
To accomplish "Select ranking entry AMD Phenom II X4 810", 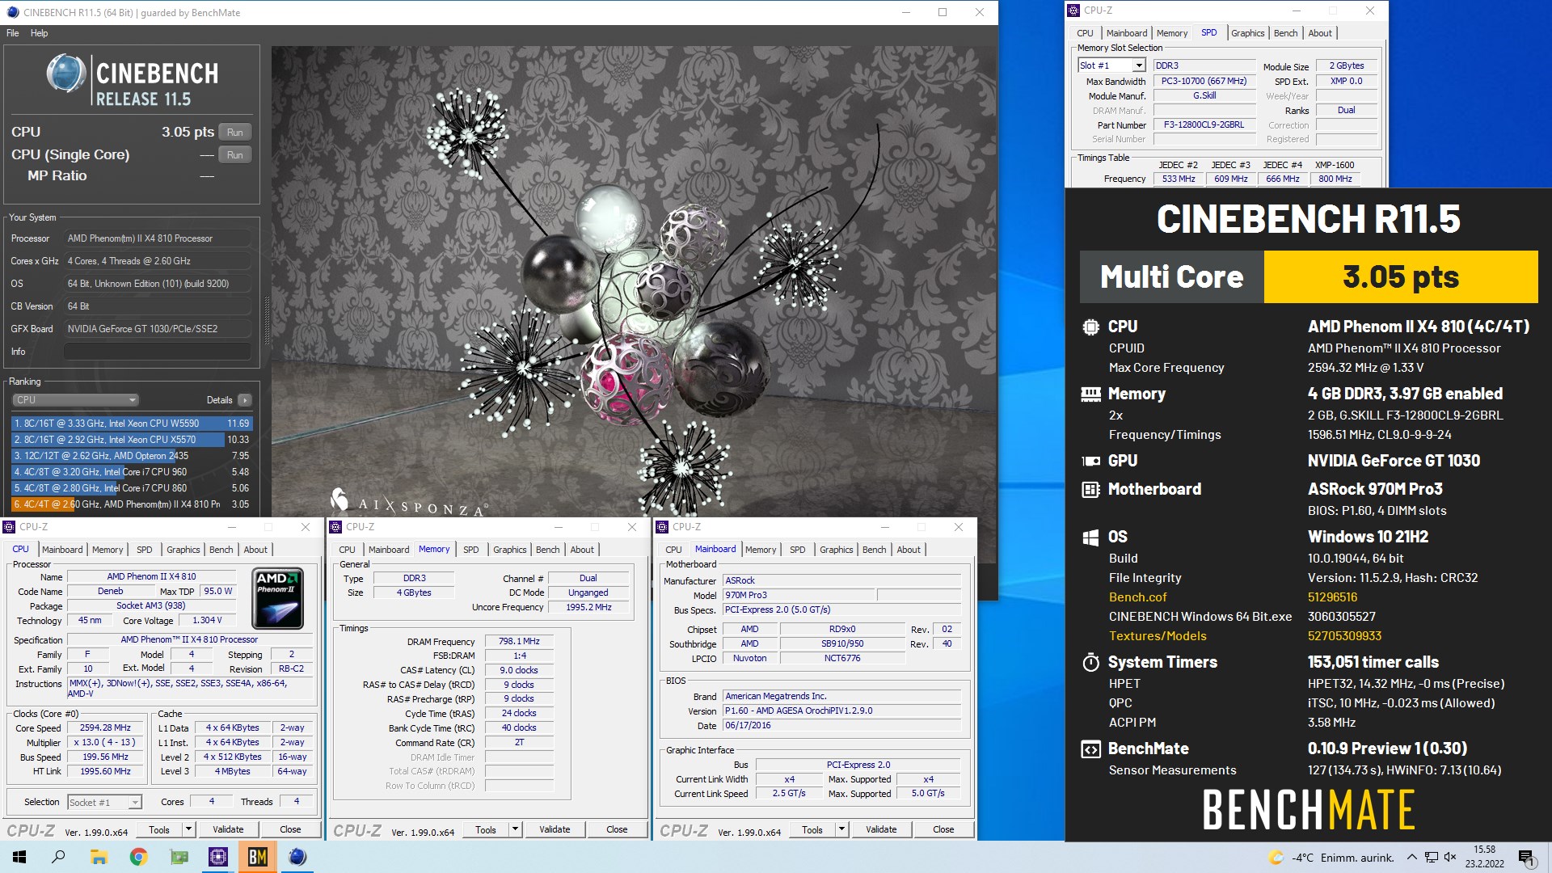I will [132, 504].
